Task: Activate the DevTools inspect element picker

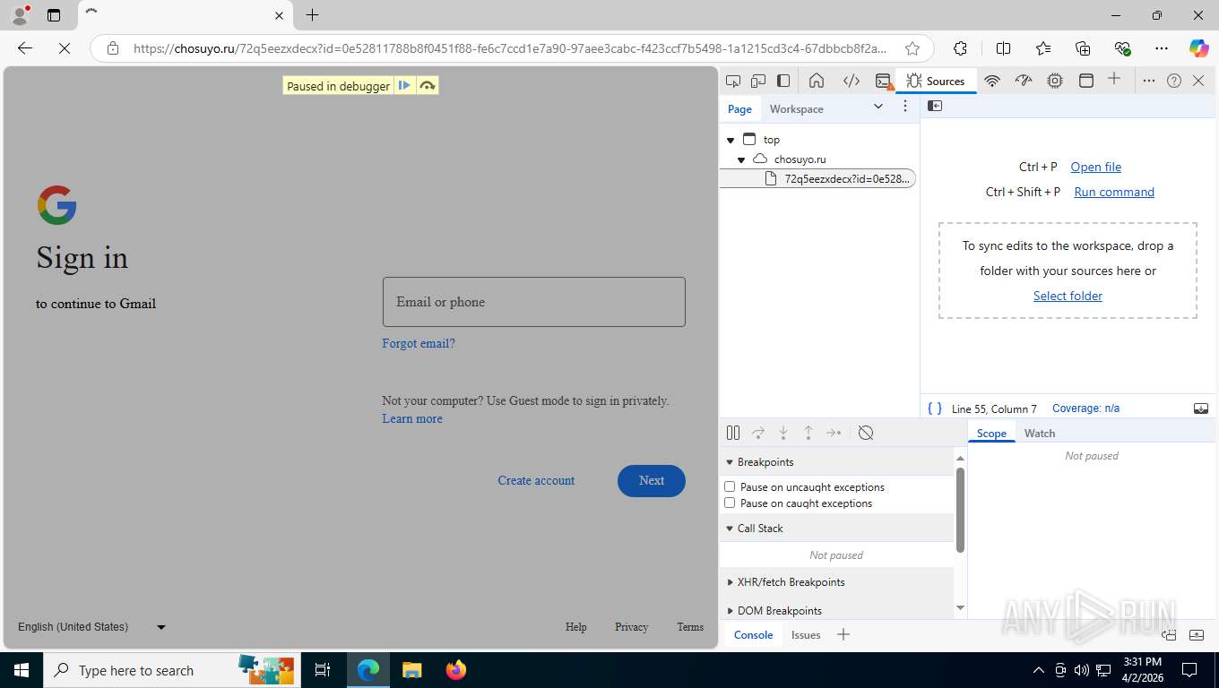Action: pyautogui.click(x=733, y=81)
